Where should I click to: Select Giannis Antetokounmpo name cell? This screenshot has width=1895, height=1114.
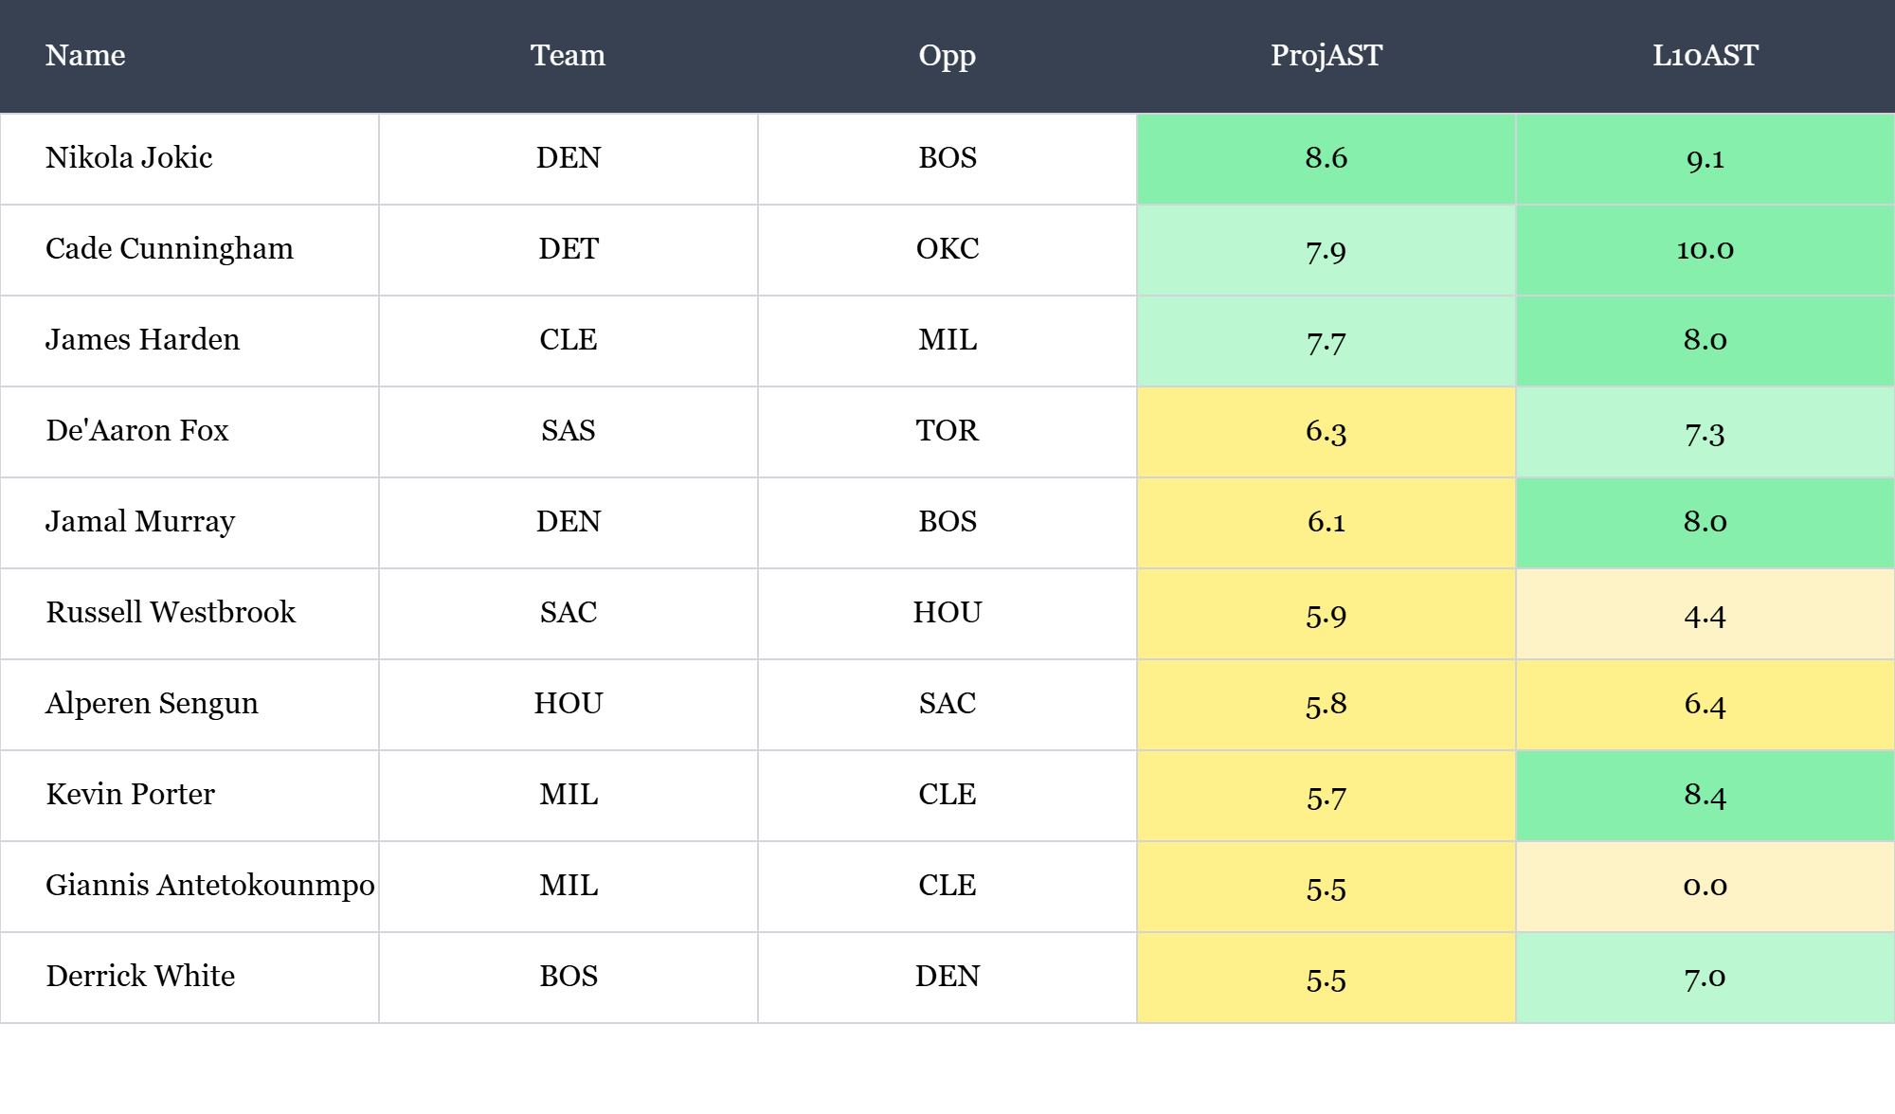(x=209, y=885)
